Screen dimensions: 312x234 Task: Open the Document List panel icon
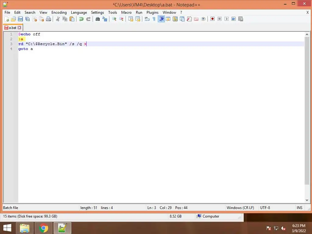click(x=182, y=19)
